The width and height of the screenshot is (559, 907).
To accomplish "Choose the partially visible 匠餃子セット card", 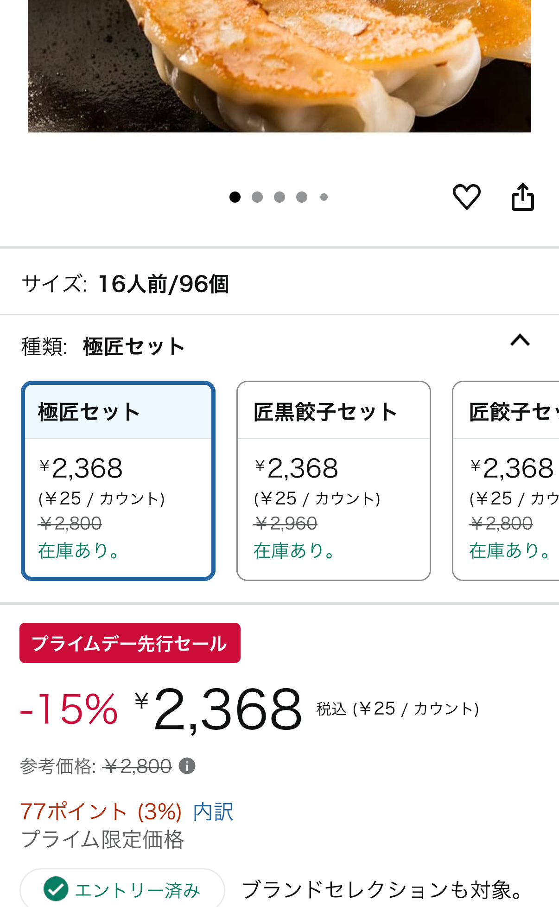I will click(x=506, y=481).
